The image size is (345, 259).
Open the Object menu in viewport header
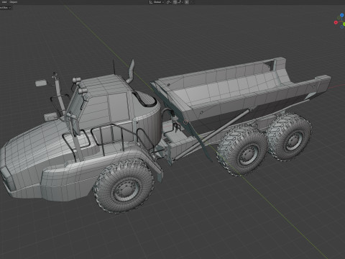[x=14, y=2]
